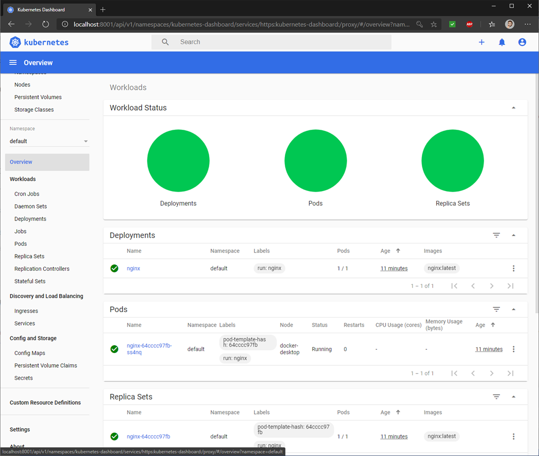Click the create new resource plus icon

(481, 42)
